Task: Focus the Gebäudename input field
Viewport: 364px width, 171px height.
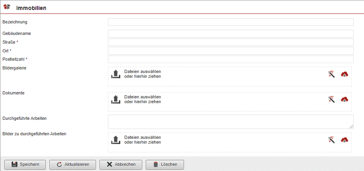Action: click(231, 34)
